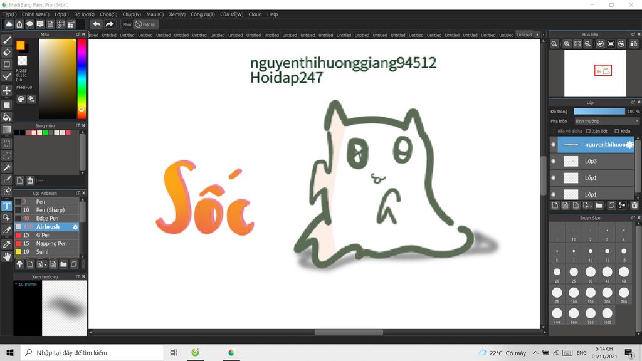Select the Lasso tool
The height and width of the screenshot is (361, 642).
pyautogui.click(x=7, y=155)
